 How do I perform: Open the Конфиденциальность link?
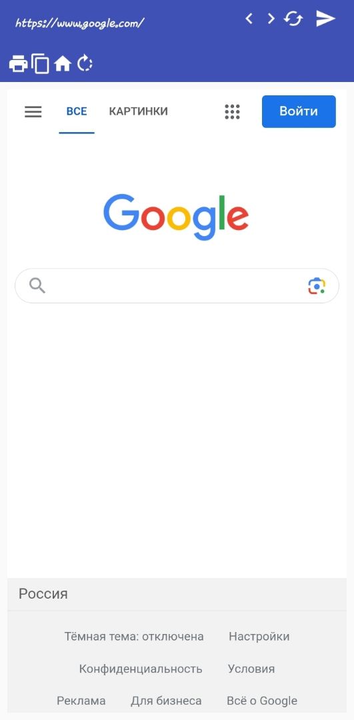pyautogui.click(x=141, y=669)
